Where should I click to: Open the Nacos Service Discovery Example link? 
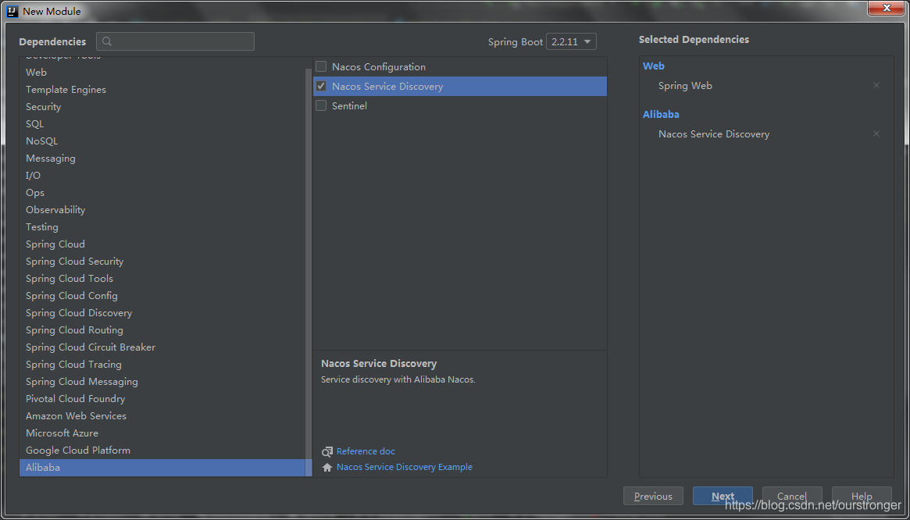405,467
